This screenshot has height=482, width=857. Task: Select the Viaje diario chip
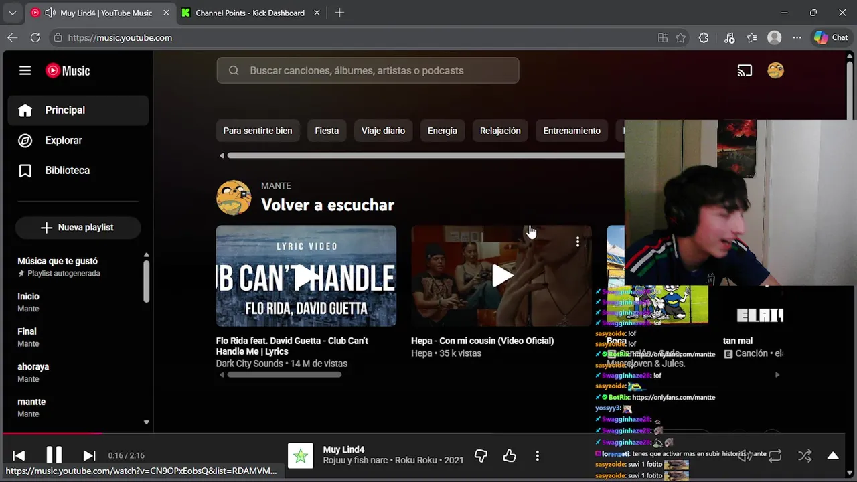(x=383, y=131)
